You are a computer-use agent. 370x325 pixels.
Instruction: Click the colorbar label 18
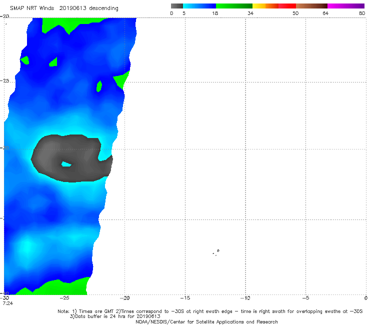point(215,13)
